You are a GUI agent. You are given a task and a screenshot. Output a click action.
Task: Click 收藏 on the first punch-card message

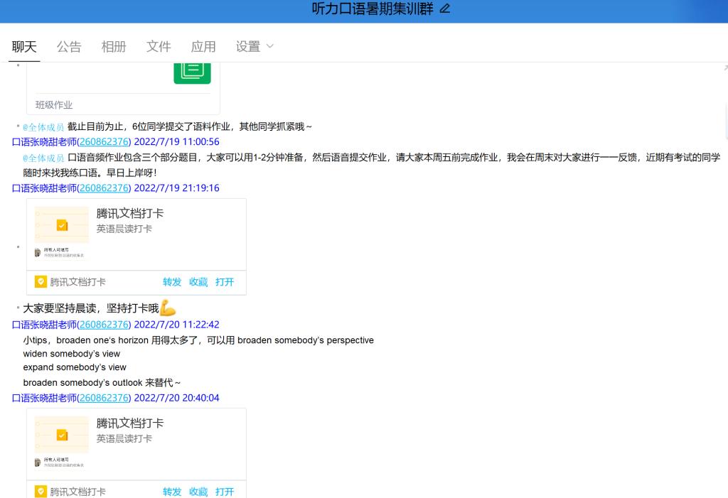[x=198, y=282]
